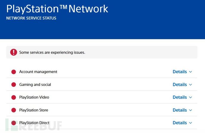
Task: Click PlayStation Video red status dot
Action: [14, 97]
